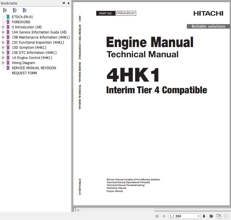Click the delete bookmark icon in Bookmarks toolbar
231x220 pixels.
[x=5, y=10]
